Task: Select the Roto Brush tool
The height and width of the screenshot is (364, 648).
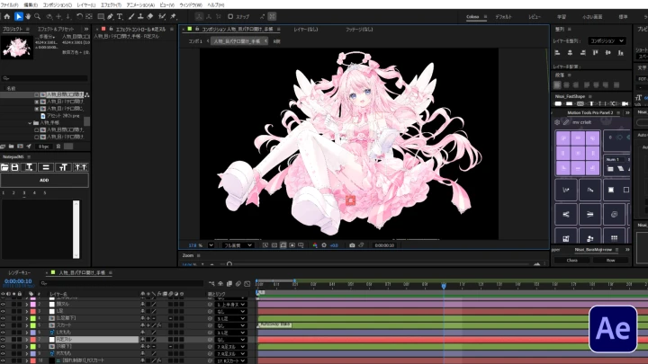Action: (162, 16)
